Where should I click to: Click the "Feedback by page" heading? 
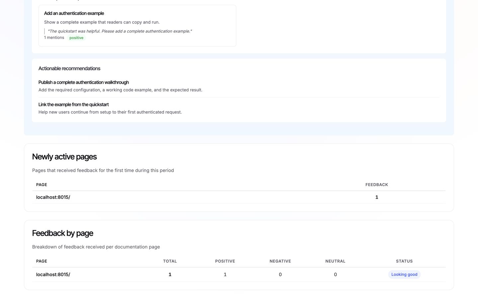(63, 233)
